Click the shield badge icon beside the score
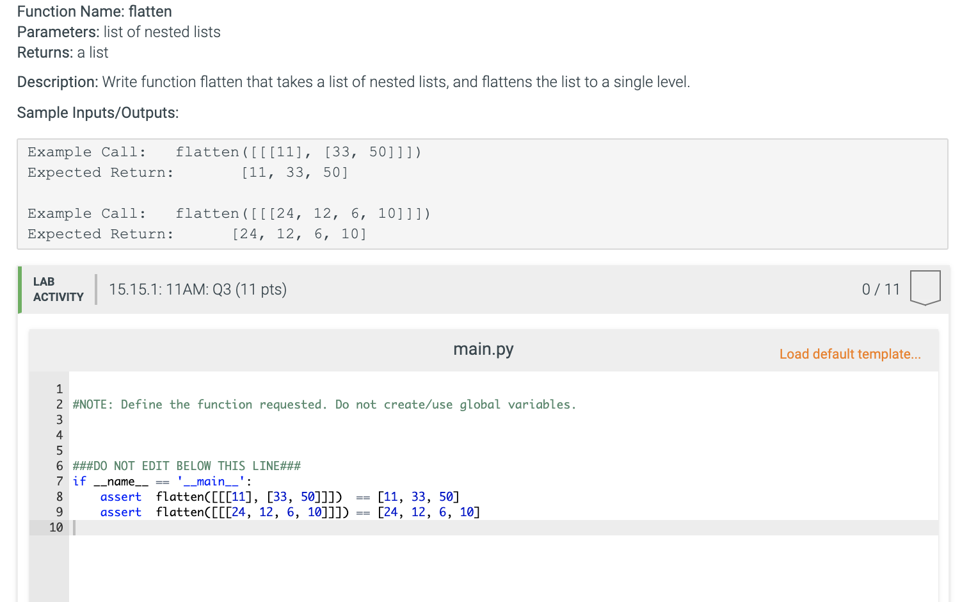 (925, 288)
